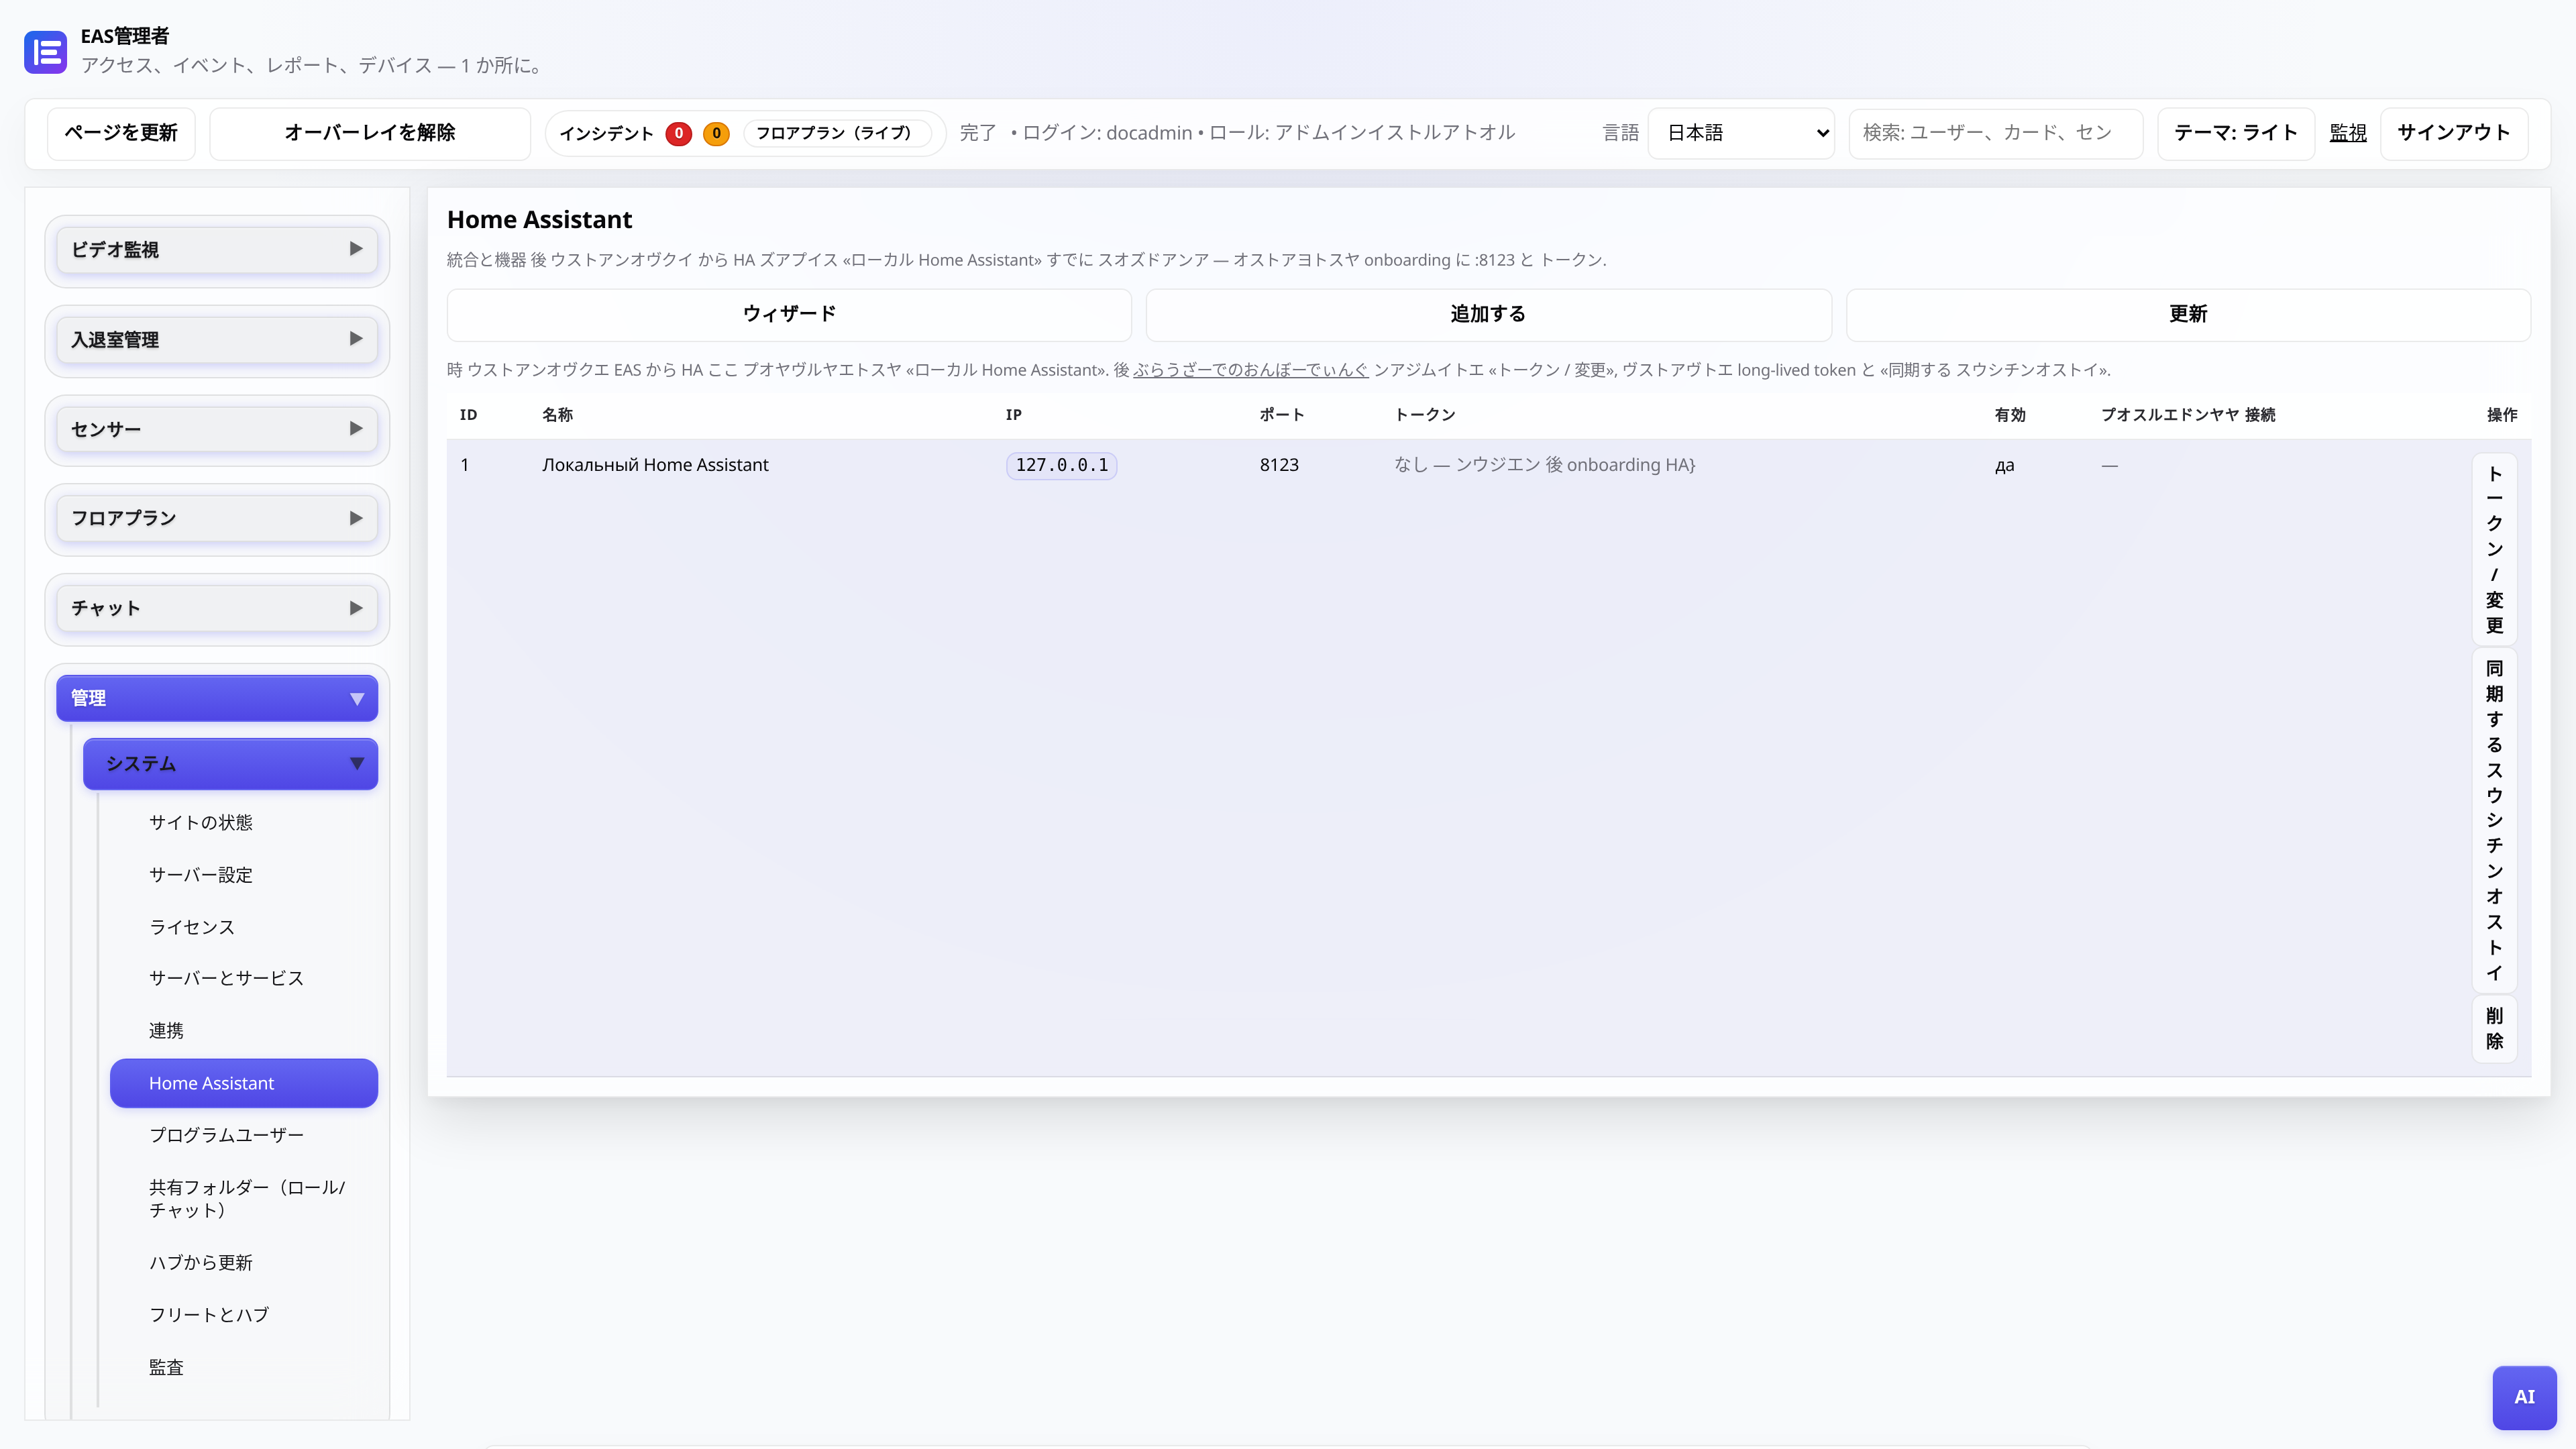Toggle the テーマ: ライト theme button
The width and height of the screenshot is (2576, 1449).
point(2235,133)
